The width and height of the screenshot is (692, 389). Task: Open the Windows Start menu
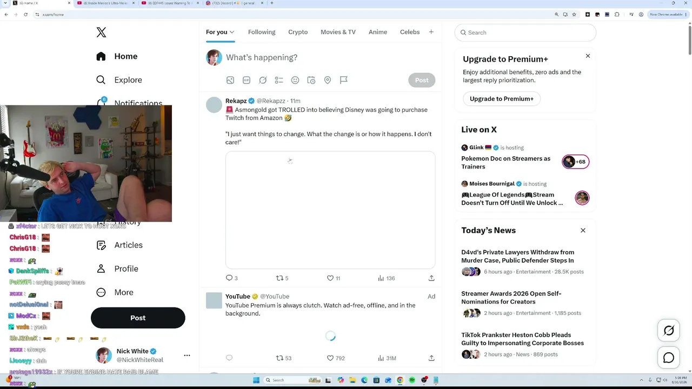coord(256,380)
